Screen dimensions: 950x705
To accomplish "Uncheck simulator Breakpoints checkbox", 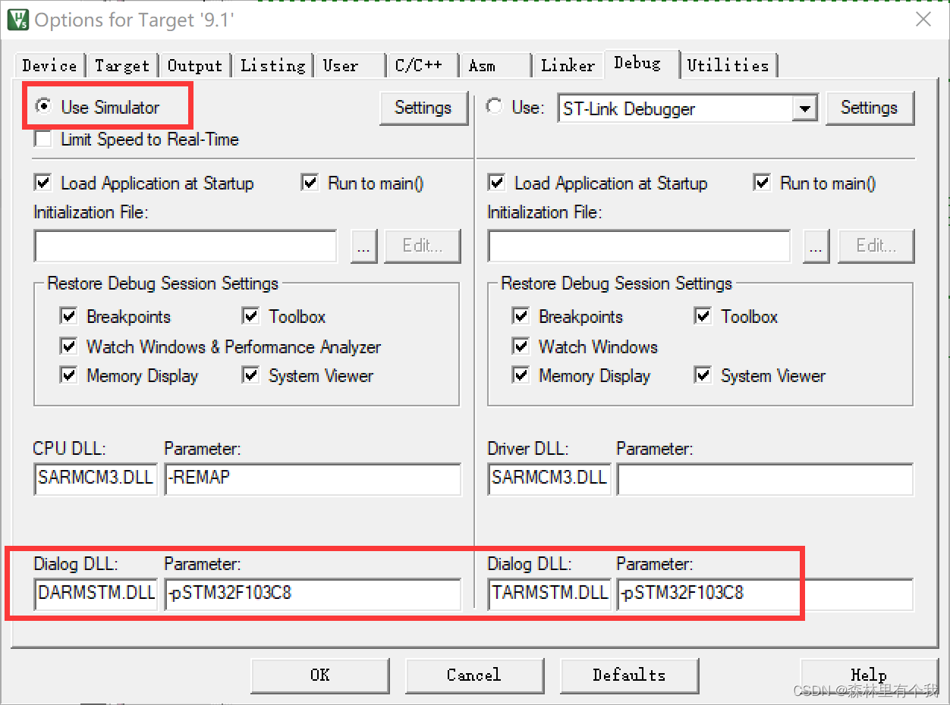I will (x=69, y=316).
